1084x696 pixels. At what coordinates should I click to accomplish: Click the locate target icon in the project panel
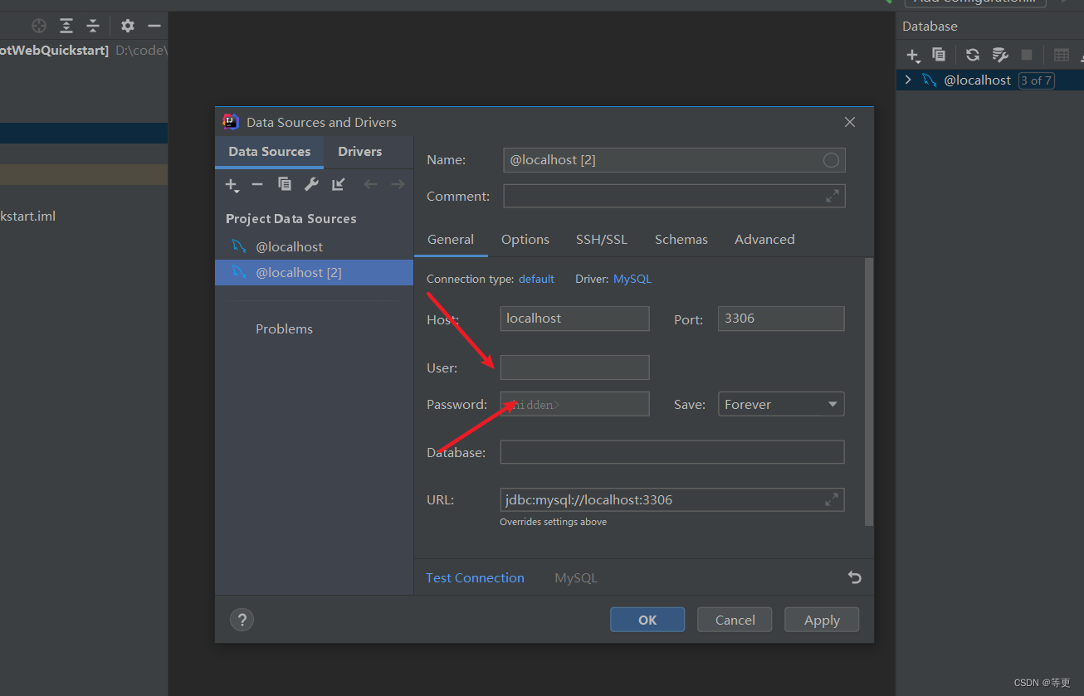(x=39, y=26)
